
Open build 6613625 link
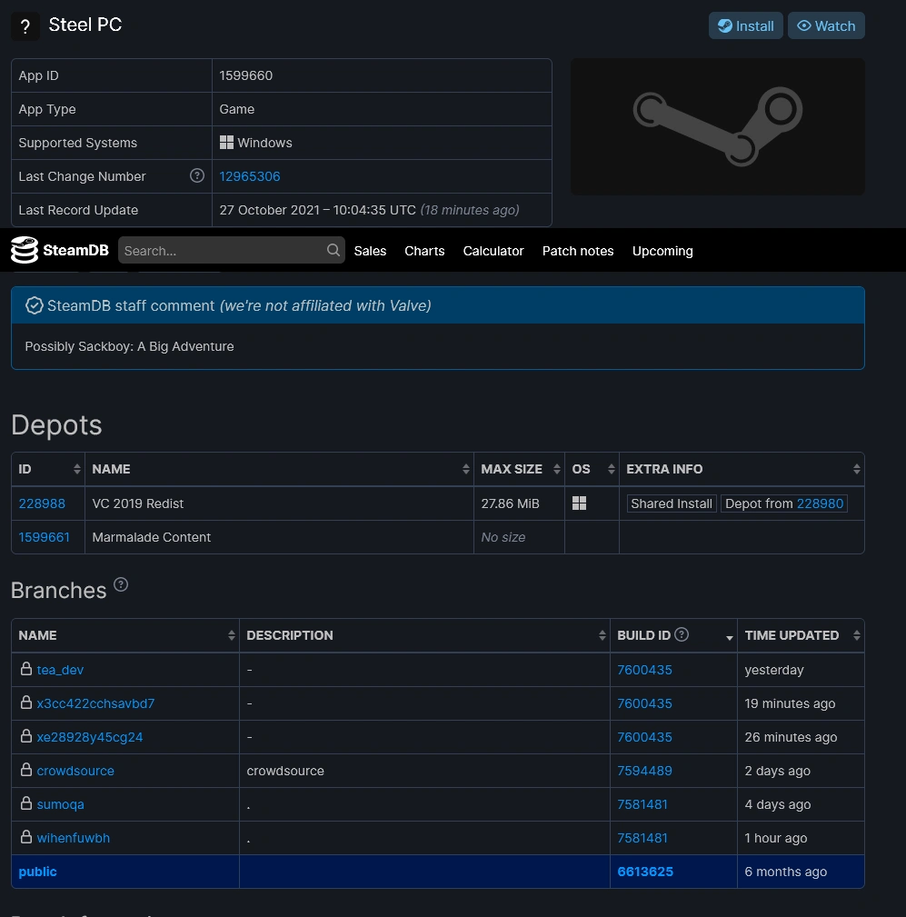click(645, 872)
